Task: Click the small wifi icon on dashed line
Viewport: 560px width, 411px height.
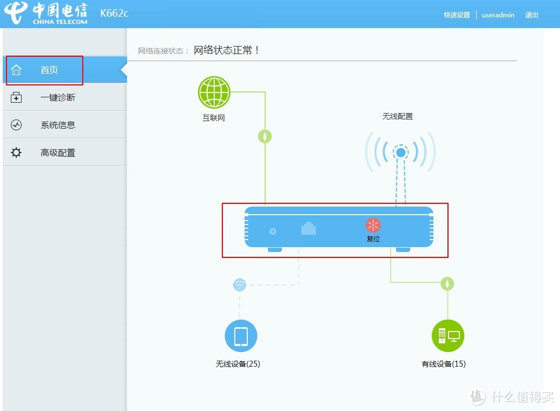Action: (x=240, y=284)
